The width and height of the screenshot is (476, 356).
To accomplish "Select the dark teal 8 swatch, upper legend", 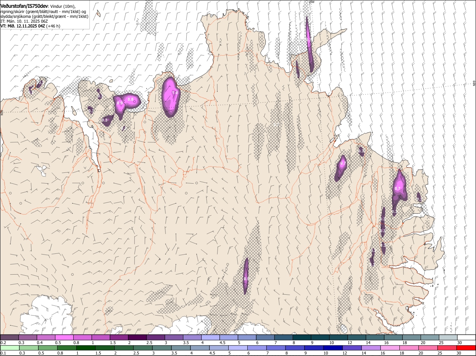I will (x=302, y=337).
